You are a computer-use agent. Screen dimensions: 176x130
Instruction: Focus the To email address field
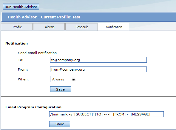pos(98,60)
